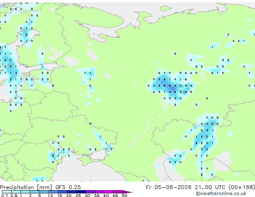The width and height of the screenshot is (255, 197).
Task: Click the above-50 arrow tip of legend
Action: click(127, 192)
